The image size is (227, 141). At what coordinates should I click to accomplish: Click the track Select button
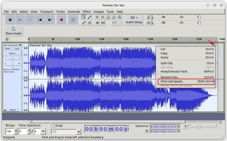click(x=12, y=110)
